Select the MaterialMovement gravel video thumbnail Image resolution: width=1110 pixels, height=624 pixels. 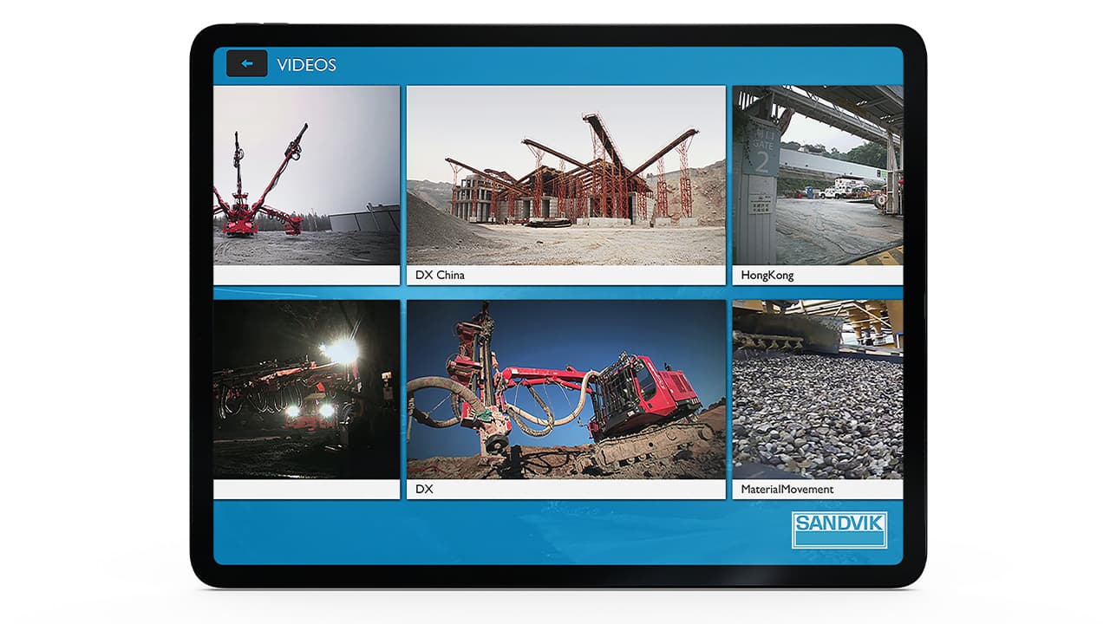(x=817, y=389)
